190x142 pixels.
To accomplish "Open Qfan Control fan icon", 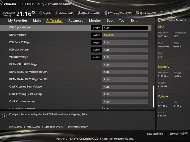I will [80, 13].
